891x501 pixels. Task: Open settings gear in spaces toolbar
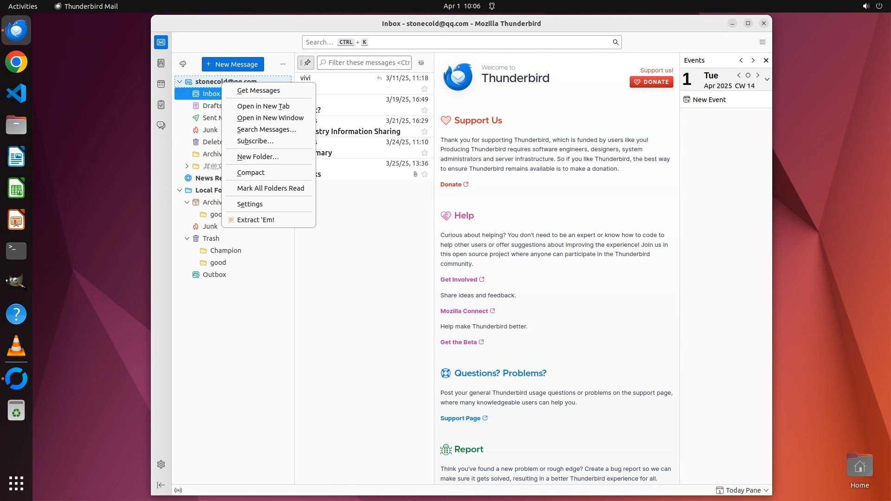pos(161,464)
